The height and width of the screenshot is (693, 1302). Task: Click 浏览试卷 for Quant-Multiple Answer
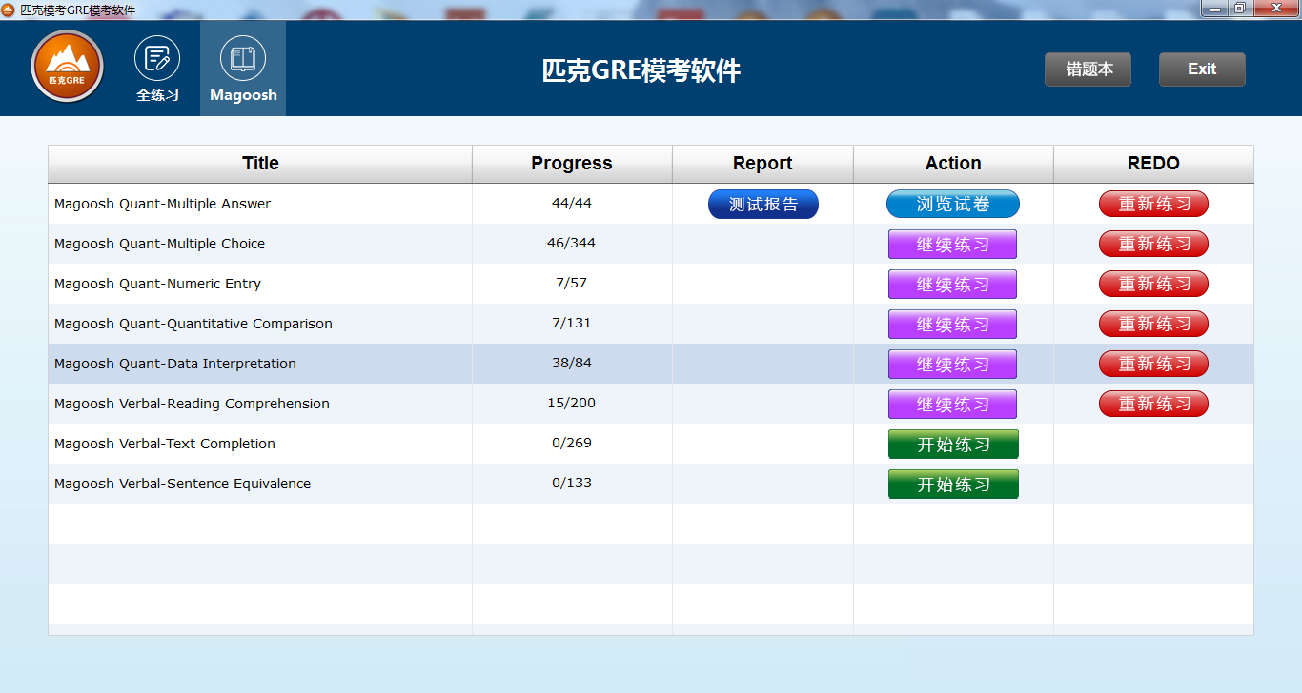952,203
